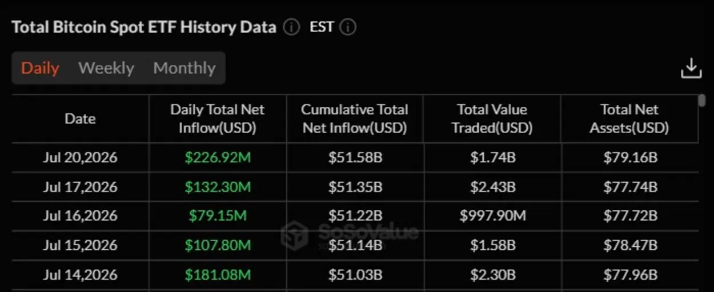Click the $181.08M inflow value
Viewport: 714px width, 292px height.
click(x=218, y=275)
